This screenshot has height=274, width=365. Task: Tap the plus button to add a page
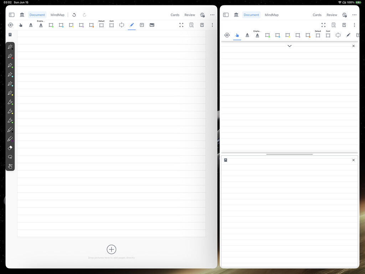(112, 249)
